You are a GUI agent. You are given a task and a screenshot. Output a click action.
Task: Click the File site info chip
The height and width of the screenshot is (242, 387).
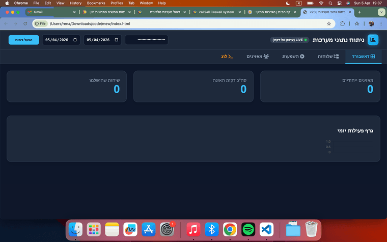[x=40, y=24]
